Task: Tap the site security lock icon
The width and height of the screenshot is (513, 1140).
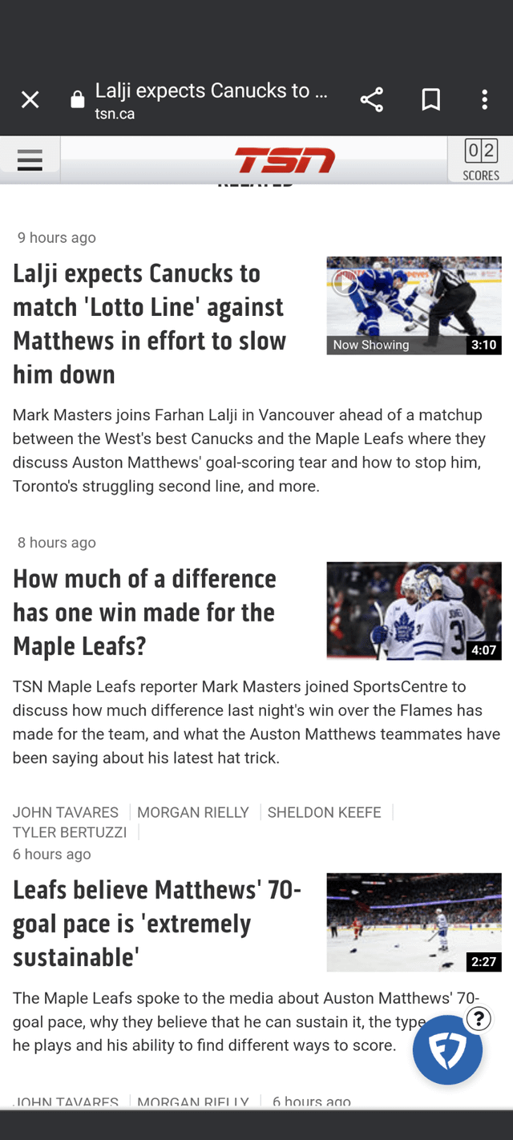Action: pos(78,100)
